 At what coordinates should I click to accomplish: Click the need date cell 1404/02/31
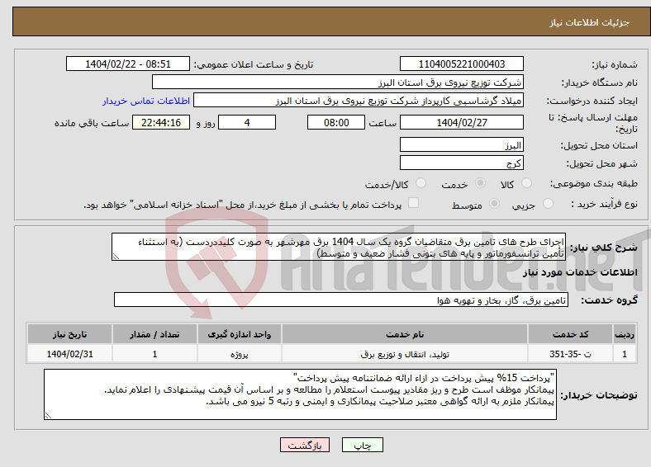(69, 354)
